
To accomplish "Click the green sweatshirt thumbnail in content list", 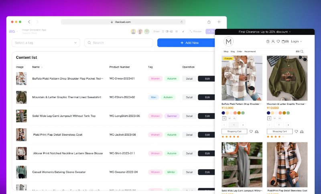I will [x=21, y=97].
